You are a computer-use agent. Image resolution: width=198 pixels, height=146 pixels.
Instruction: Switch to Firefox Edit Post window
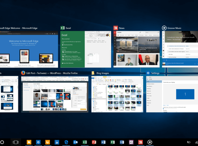coord(55,94)
